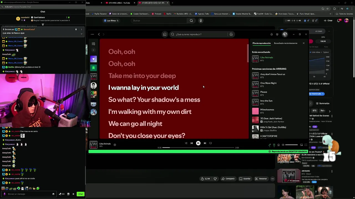Click lyric line 'We can go all night'
The image size is (355, 199).
[135, 124]
